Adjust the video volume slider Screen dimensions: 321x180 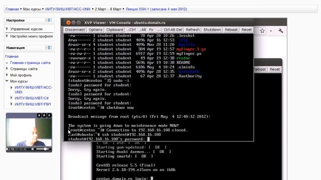tap(42, 149)
